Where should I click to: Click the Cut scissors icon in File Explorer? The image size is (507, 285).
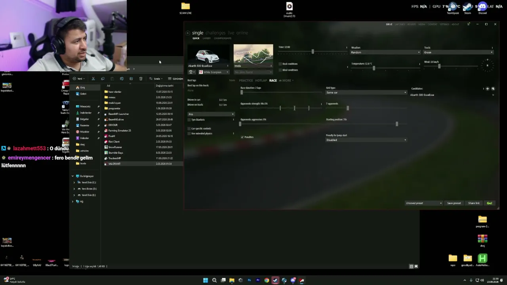point(93,79)
